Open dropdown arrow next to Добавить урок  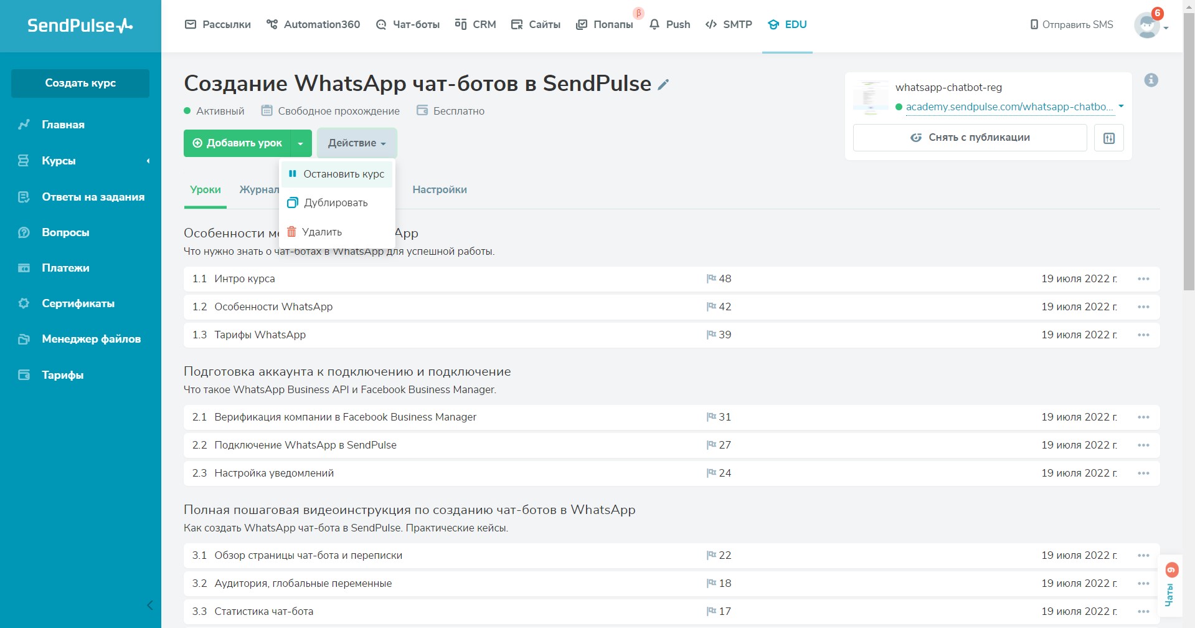(x=301, y=143)
